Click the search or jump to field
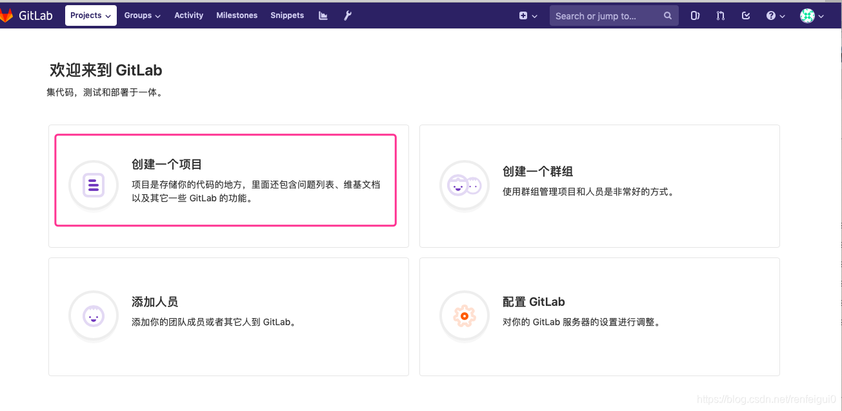842x411 pixels. point(613,15)
